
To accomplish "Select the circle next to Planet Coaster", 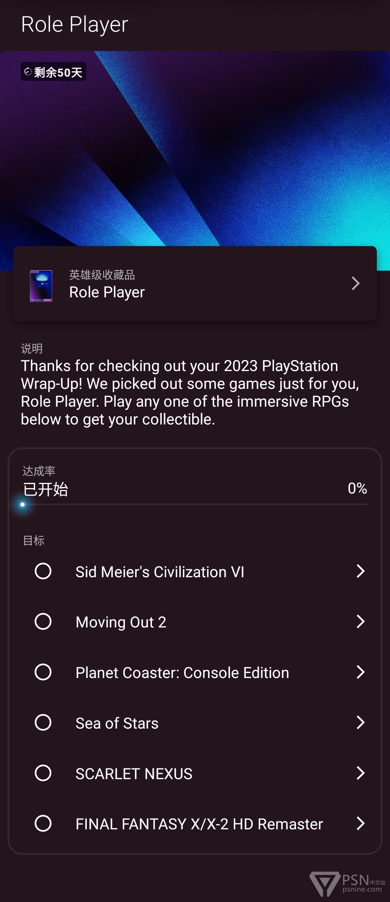I will click(x=43, y=672).
